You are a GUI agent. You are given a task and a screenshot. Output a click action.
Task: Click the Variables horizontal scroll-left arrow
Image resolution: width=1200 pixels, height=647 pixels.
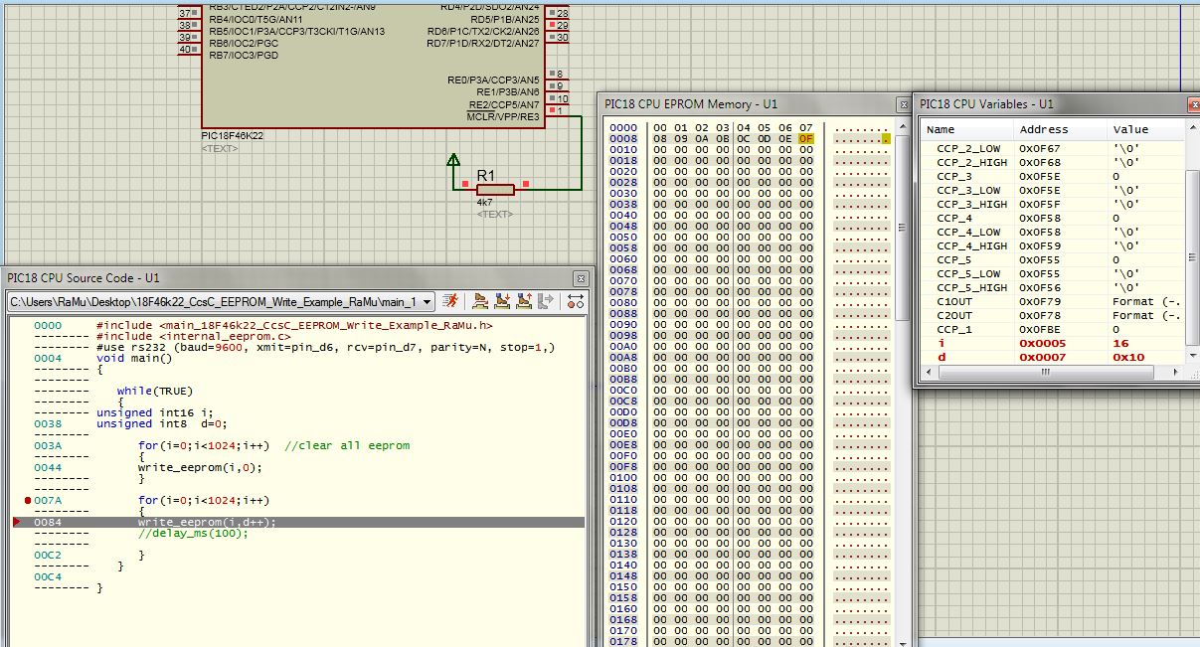(927, 372)
